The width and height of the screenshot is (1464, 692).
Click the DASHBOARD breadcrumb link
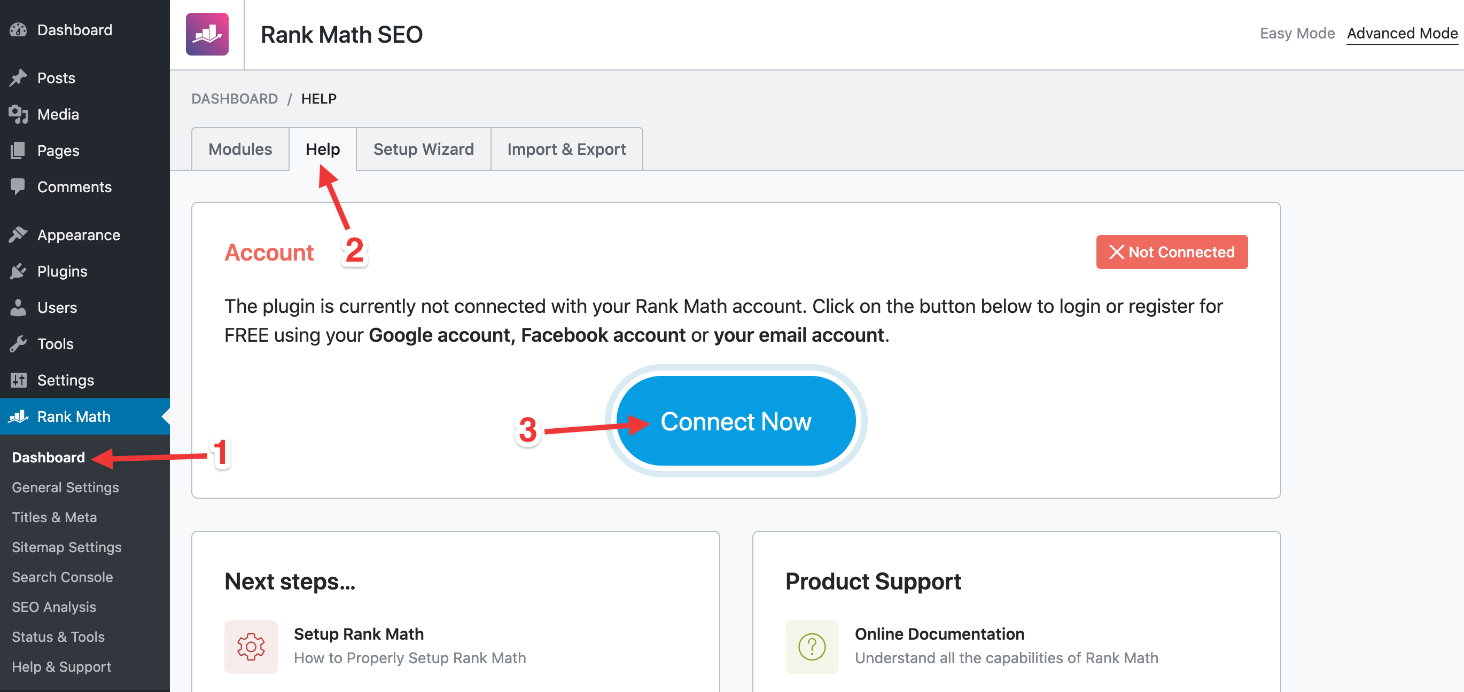pyautogui.click(x=234, y=98)
